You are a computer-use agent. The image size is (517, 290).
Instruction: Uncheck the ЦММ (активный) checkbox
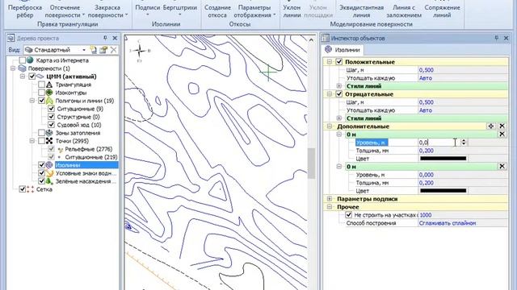pos(32,77)
